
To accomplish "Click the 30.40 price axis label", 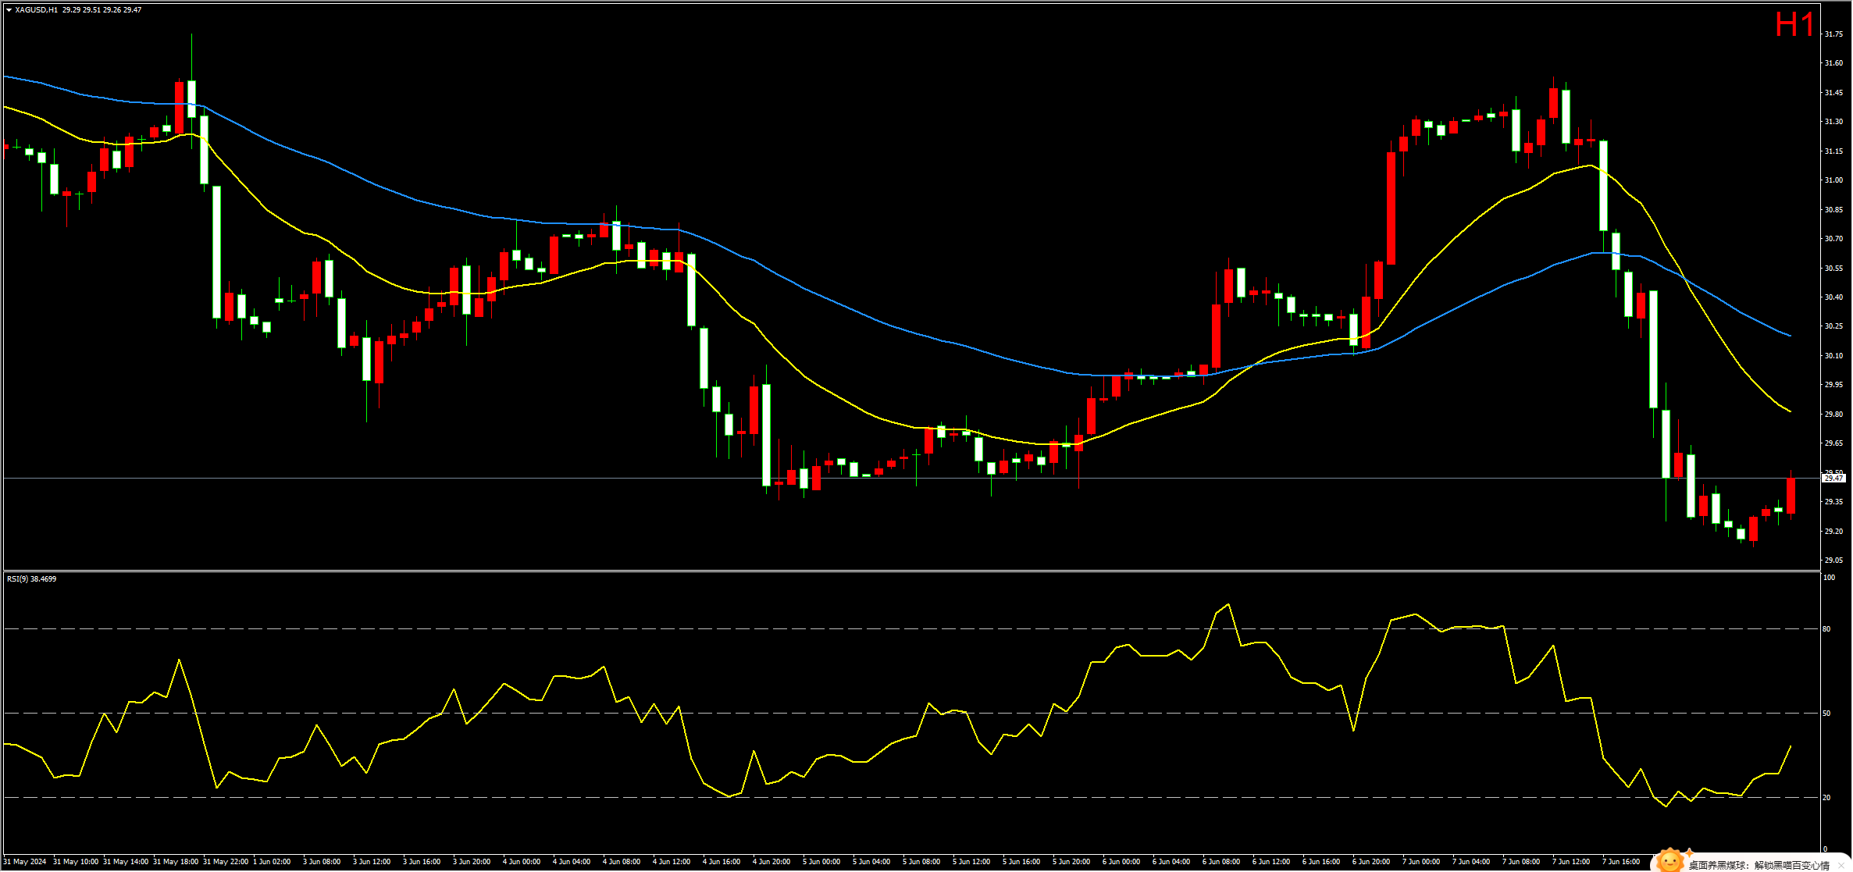I will pyautogui.click(x=1833, y=297).
